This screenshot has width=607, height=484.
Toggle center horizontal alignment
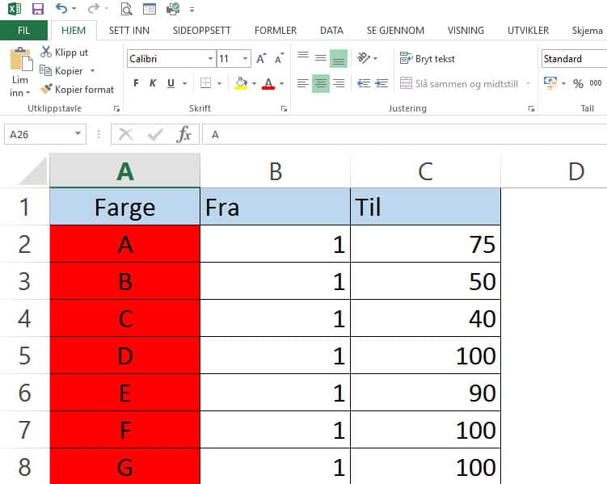[321, 83]
